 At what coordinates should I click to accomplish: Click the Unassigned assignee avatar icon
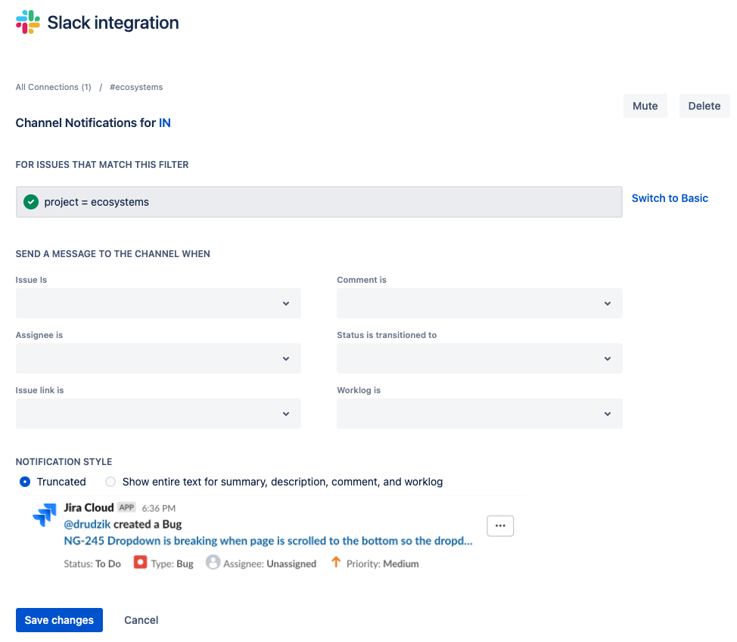213,562
